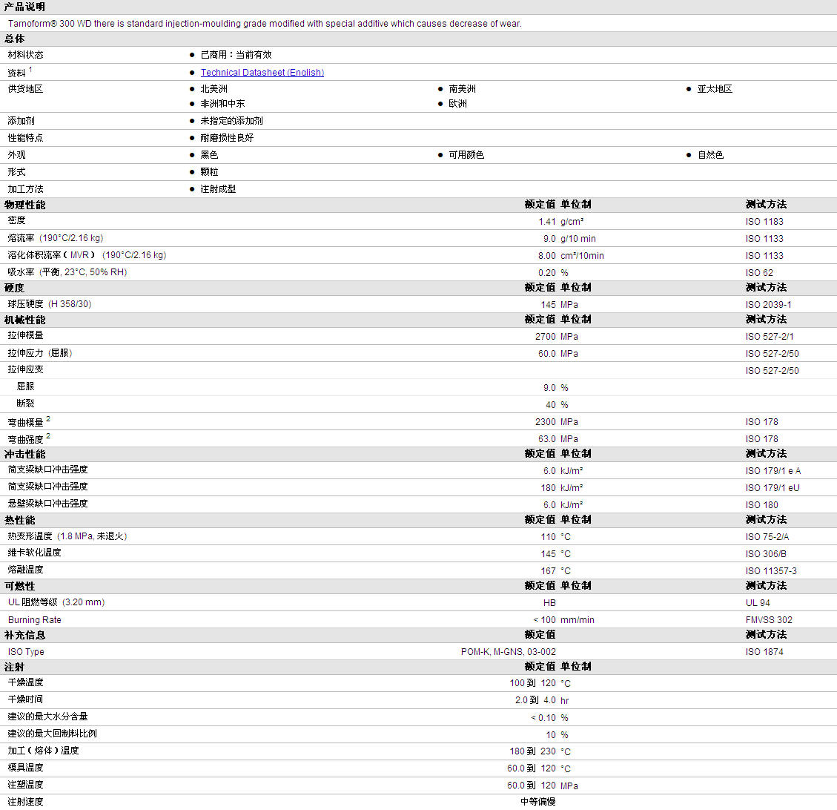Click the 干燥时间 row label
Screen dimensions: 837x810
point(26,699)
